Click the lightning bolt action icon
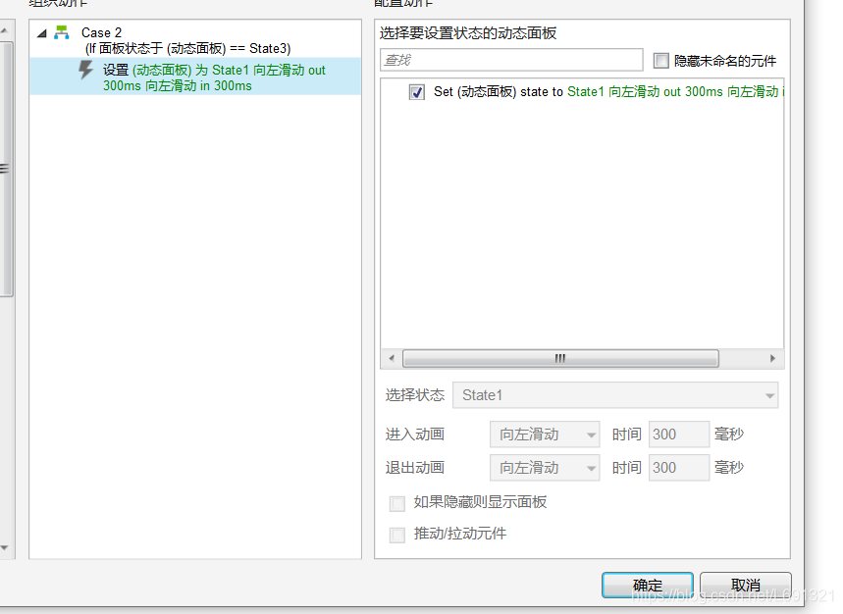Screen dimensions: 843x614 86,70
